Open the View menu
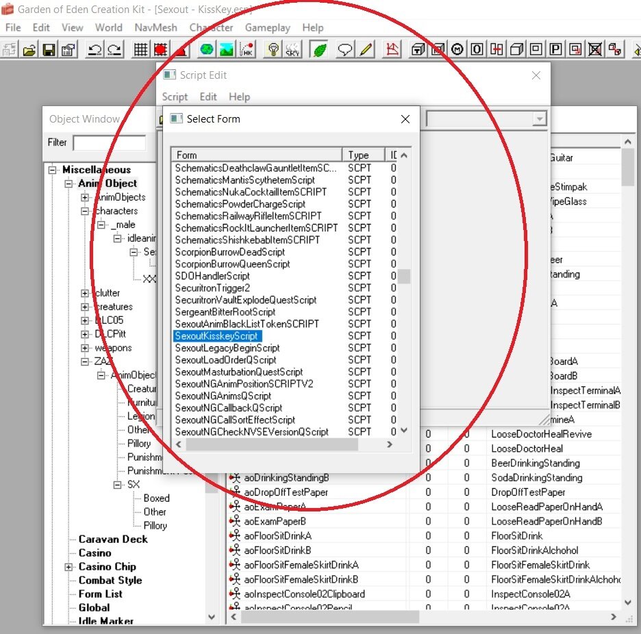641x634 pixels. point(73,27)
